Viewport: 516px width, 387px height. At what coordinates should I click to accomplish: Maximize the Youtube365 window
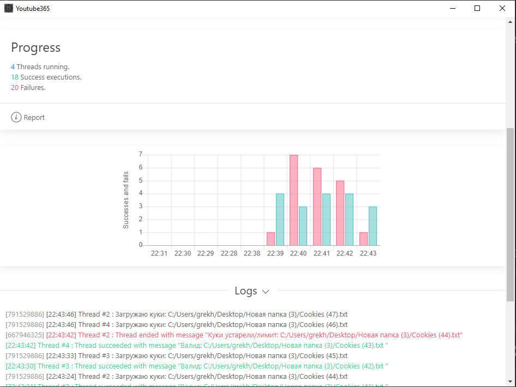(x=477, y=8)
